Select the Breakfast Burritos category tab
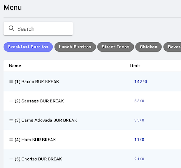 click(28, 47)
